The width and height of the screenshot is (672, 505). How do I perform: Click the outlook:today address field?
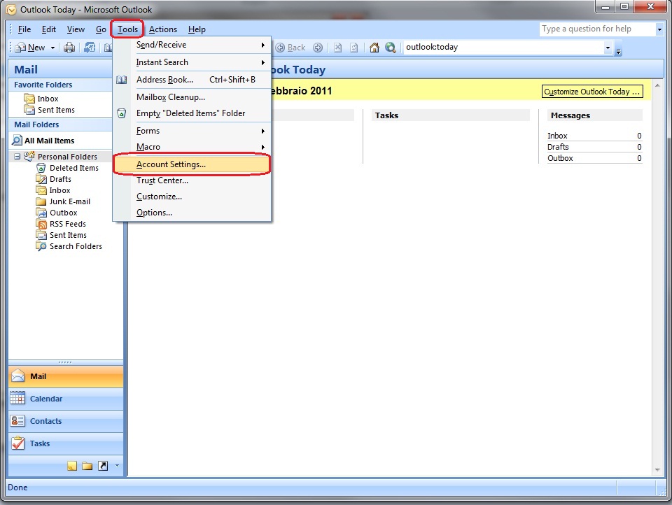tap(503, 47)
